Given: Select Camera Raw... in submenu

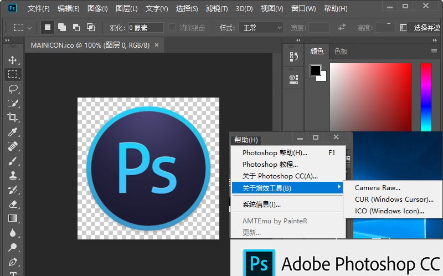Looking at the screenshot, I should 393,188.
